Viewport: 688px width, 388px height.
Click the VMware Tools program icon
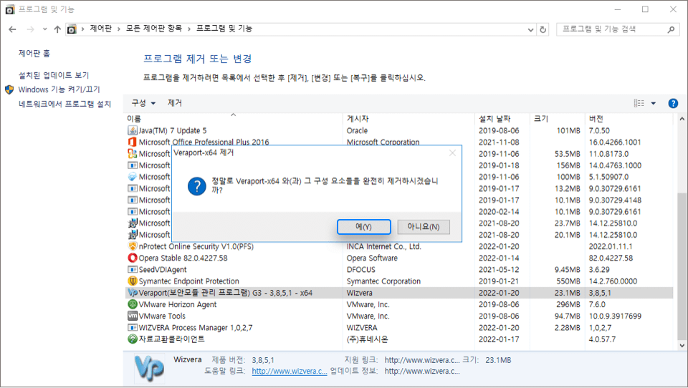(132, 316)
